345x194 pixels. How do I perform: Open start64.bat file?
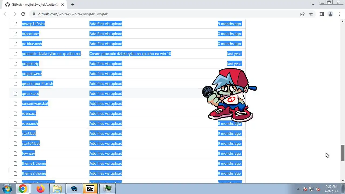31,143
